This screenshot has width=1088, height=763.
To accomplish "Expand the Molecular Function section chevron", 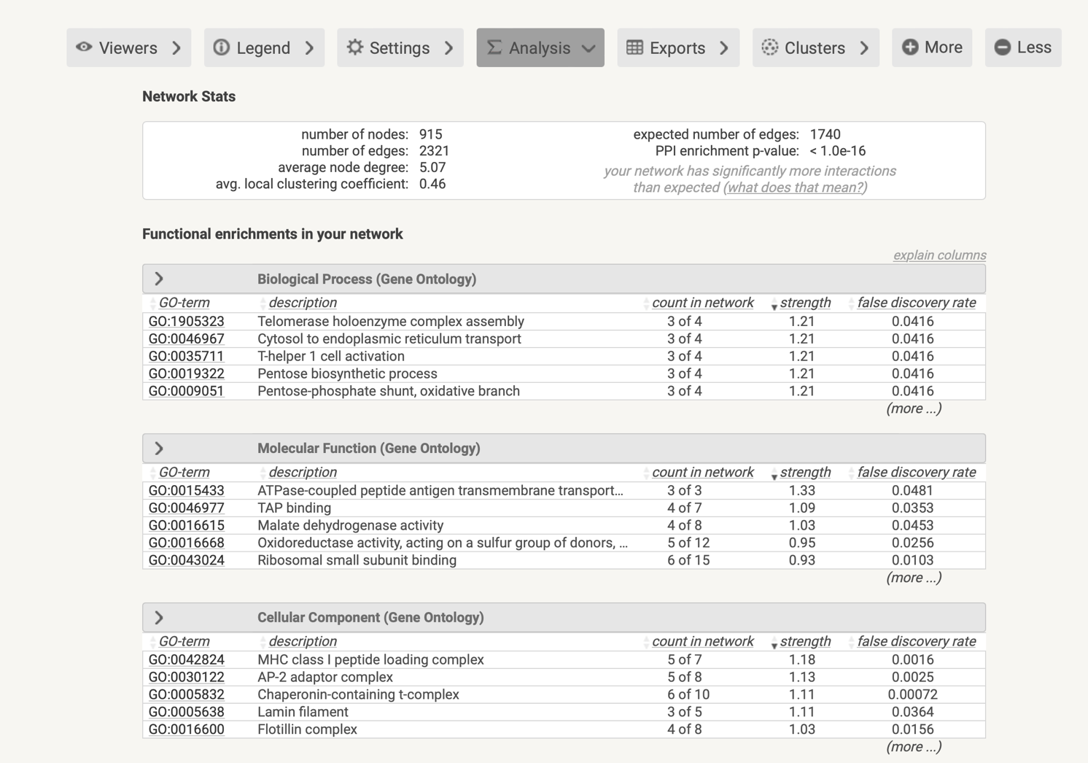I will [159, 448].
